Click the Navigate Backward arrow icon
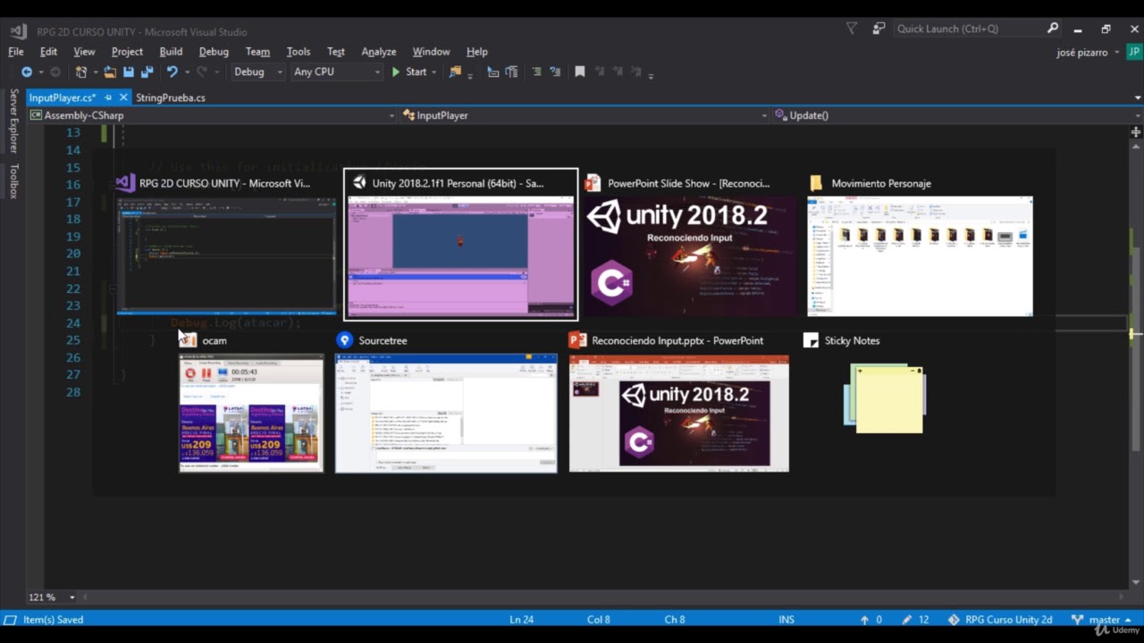 (x=27, y=72)
